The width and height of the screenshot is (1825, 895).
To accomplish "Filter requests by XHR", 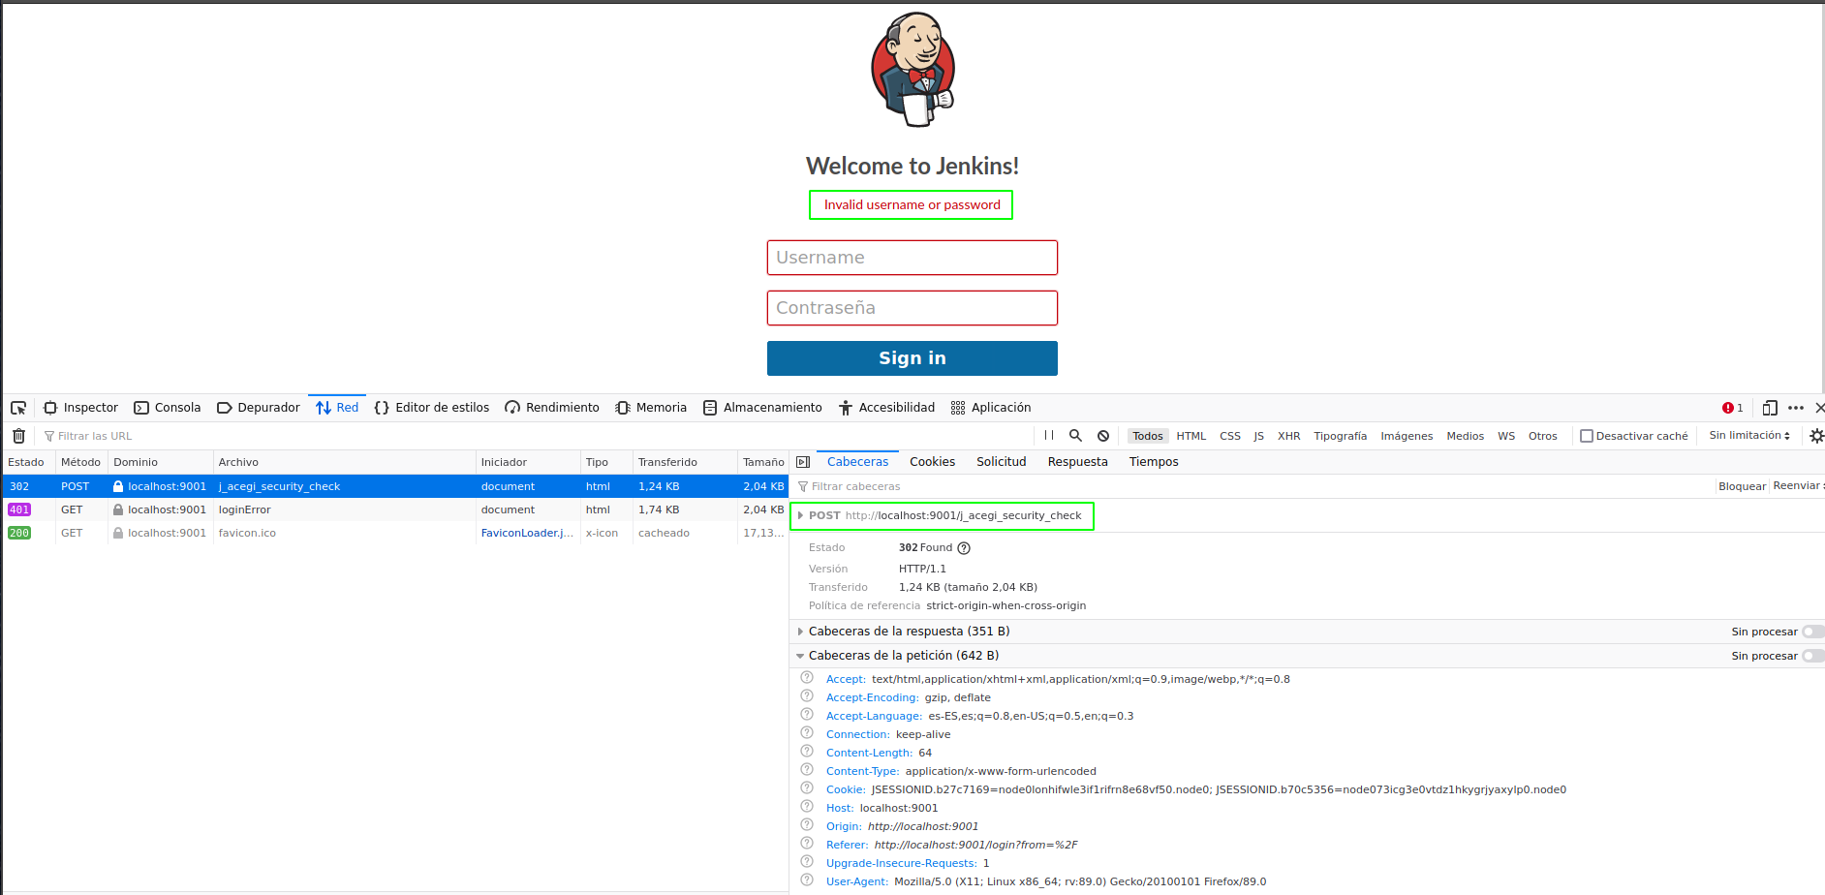I will 1289,436.
